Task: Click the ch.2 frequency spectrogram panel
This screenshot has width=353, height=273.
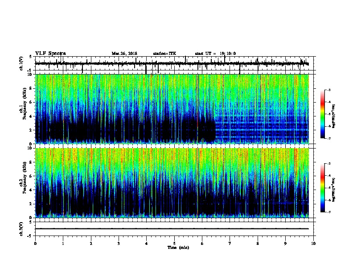Action: pyautogui.click(x=174, y=183)
